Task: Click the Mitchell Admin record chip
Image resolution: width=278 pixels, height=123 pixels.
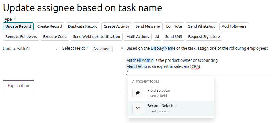Action: click(140, 60)
